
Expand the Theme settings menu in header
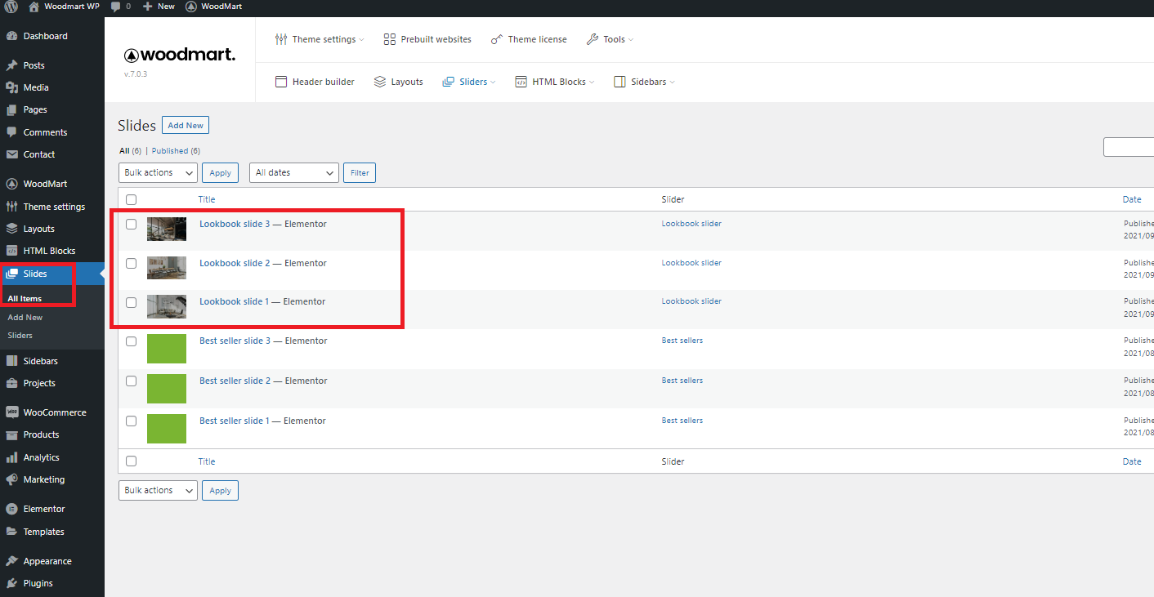coord(320,39)
